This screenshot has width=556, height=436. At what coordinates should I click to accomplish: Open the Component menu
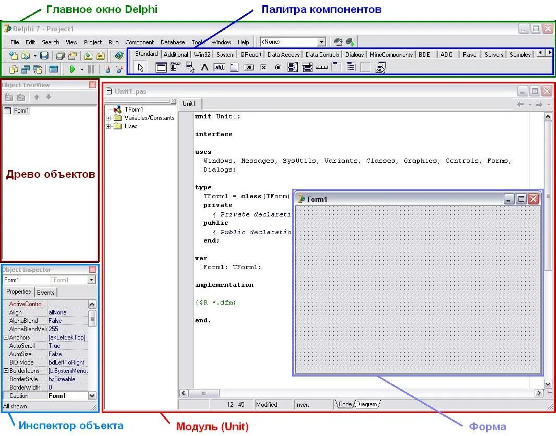139,42
